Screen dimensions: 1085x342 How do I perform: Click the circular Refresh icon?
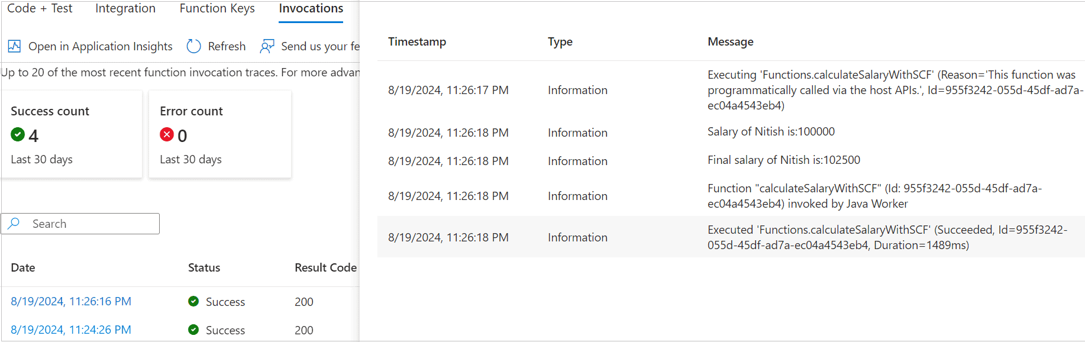coord(193,46)
